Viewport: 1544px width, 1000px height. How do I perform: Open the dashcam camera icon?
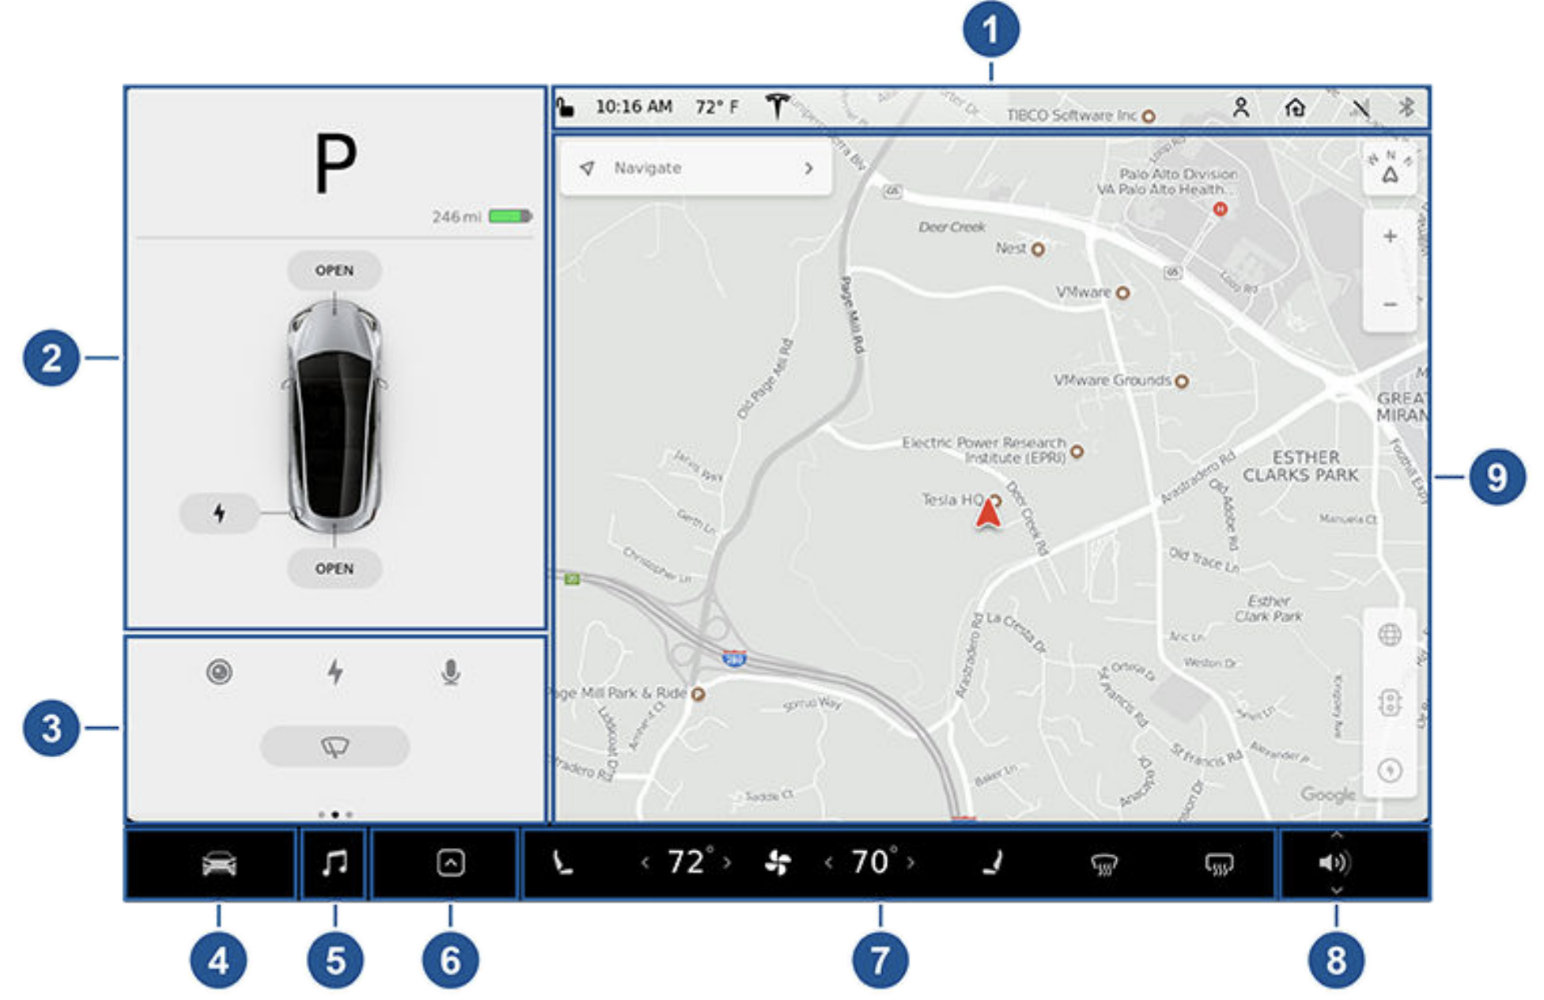point(219,672)
